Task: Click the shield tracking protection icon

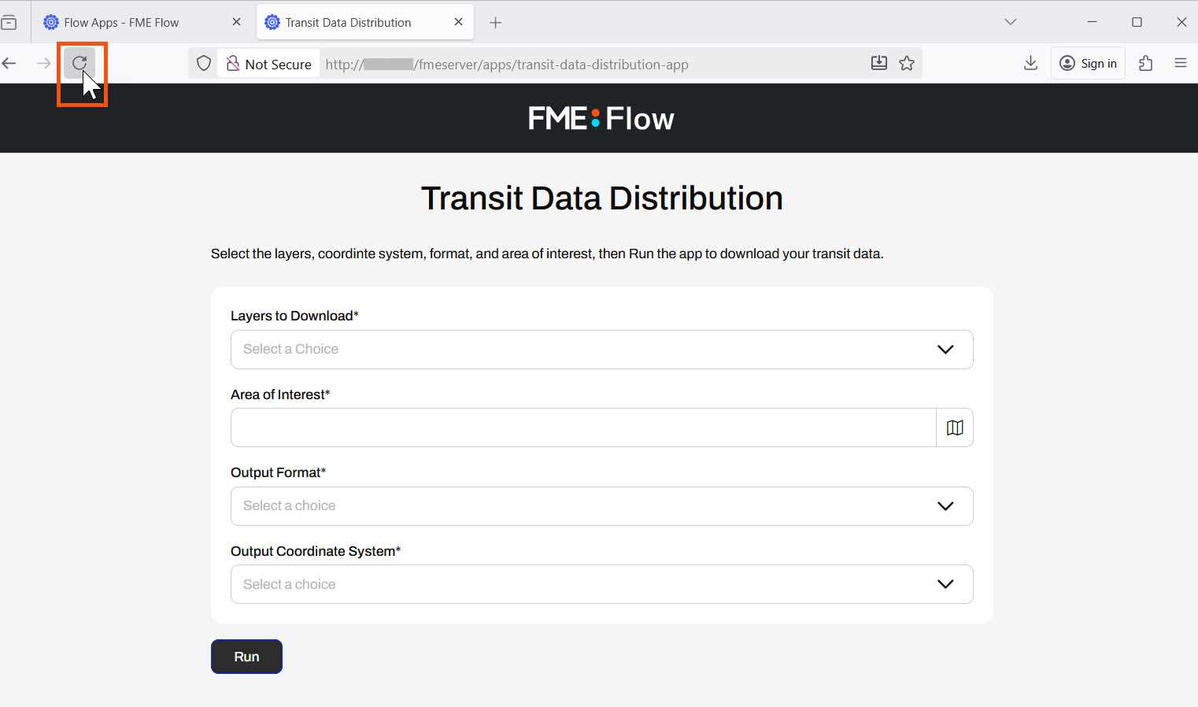Action: tap(204, 64)
